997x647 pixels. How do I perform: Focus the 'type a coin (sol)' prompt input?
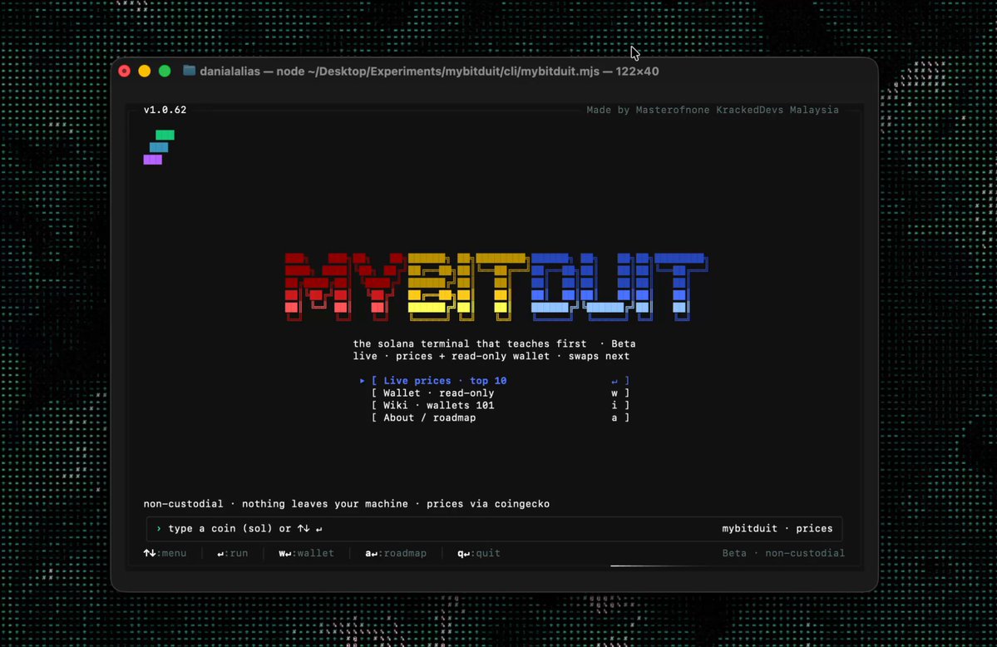tap(494, 529)
